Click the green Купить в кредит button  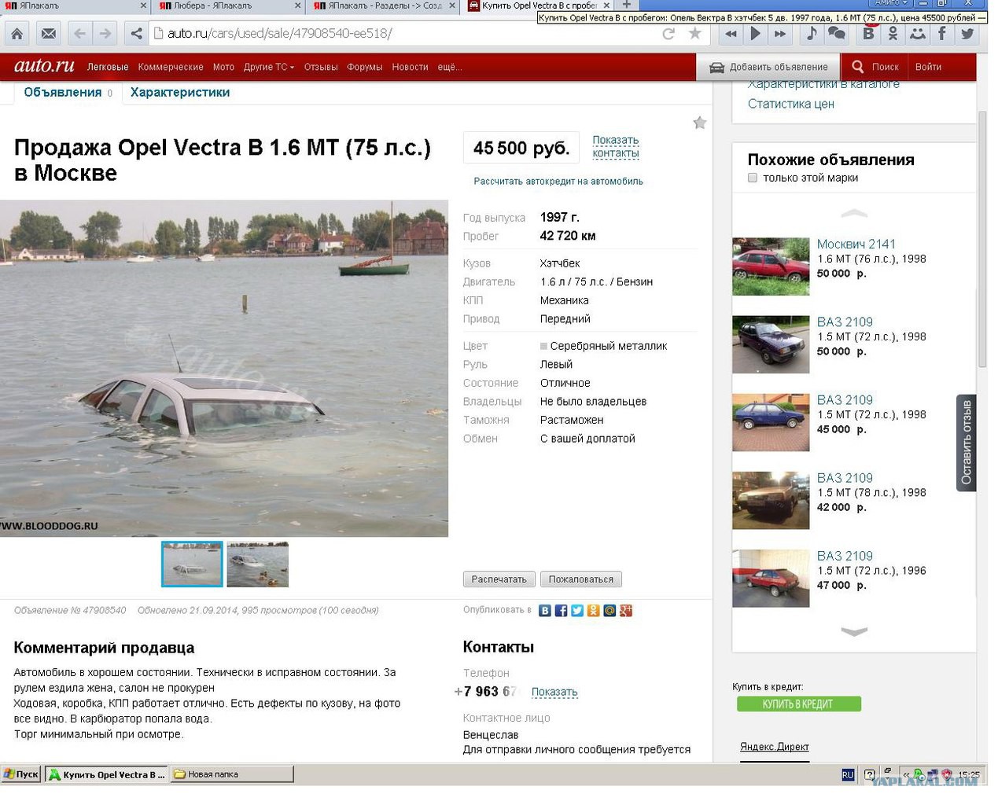tap(799, 704)
